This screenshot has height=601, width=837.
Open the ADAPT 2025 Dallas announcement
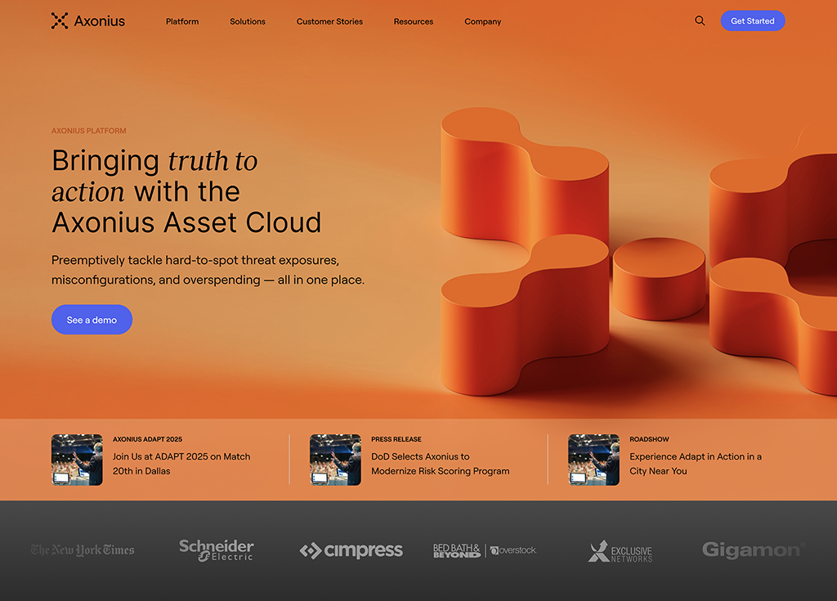(x=181, y=464)
